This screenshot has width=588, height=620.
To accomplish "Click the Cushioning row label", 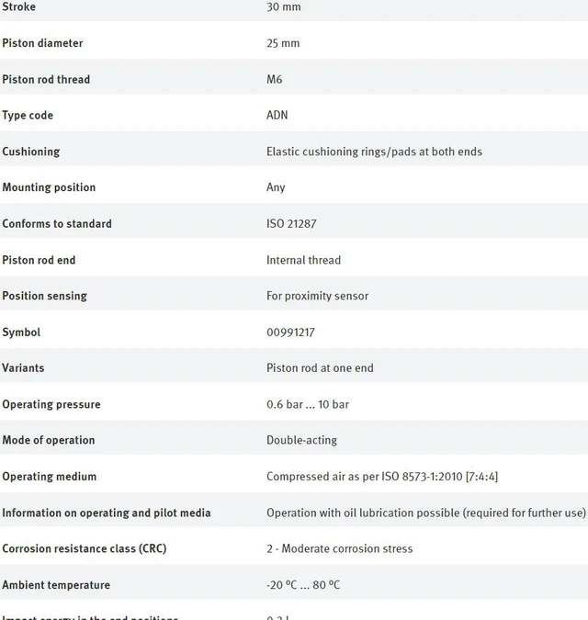I will [31, 152].
